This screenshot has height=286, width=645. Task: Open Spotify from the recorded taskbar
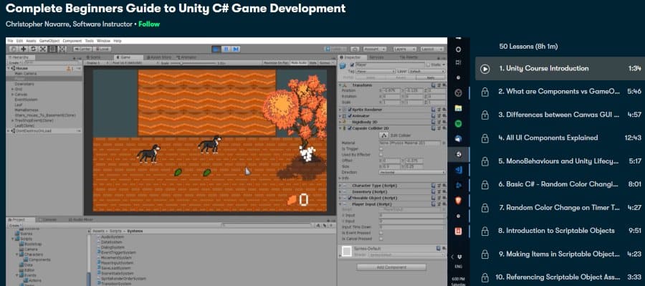pyautogui.click(x=458, y=123)
